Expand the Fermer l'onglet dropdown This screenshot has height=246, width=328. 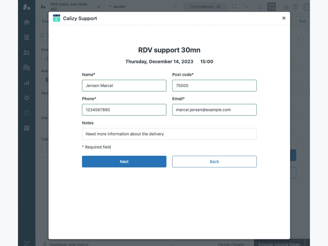(x=234, y=244)
